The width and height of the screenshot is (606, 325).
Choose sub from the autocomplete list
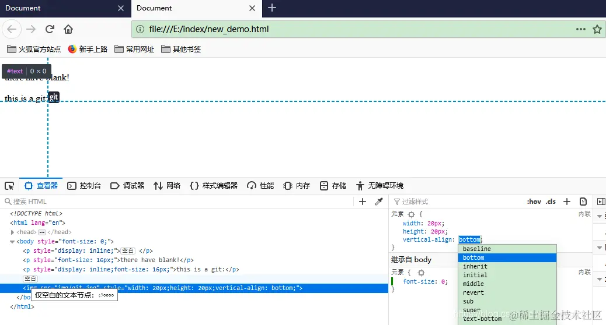[507, 302]
